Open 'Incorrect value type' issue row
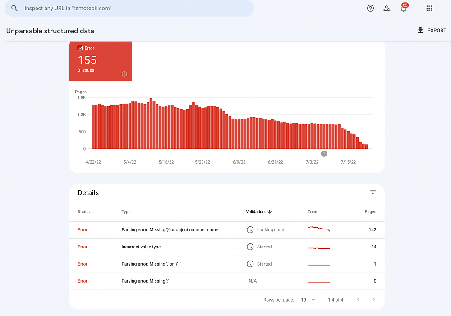 pos(227,247)
